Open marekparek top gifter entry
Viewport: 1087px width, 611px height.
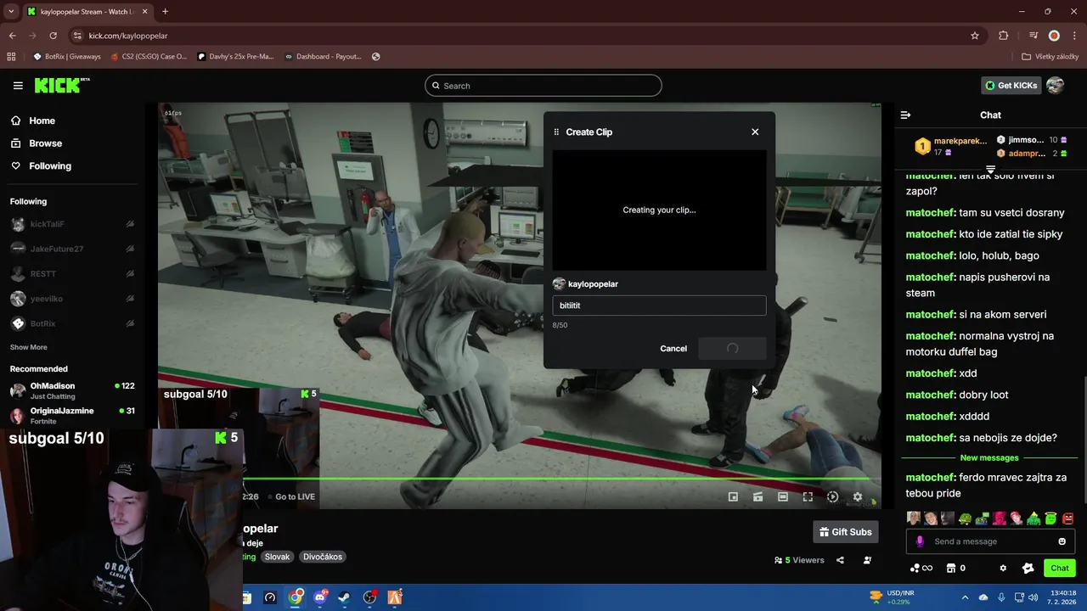[x=951, y=146]
